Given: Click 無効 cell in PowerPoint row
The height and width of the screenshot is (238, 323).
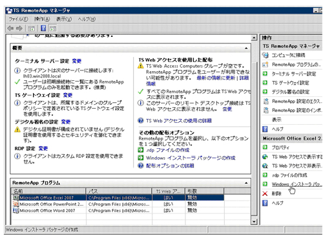Looking at the screenshot, I should coord(192,204).
